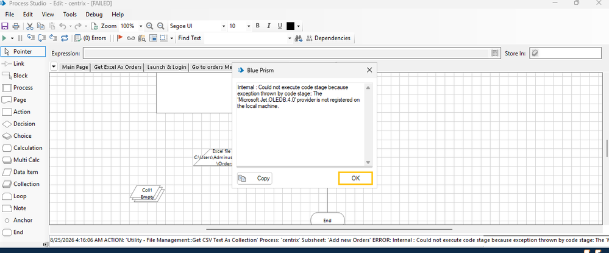Open the Dependencies view

[x=328, y=38]
